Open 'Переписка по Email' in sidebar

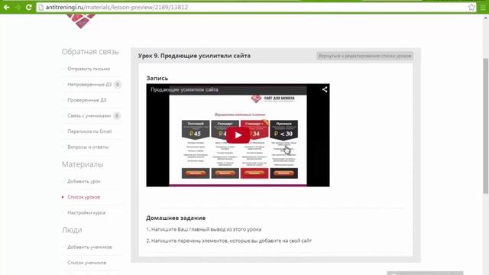[89, 131]
